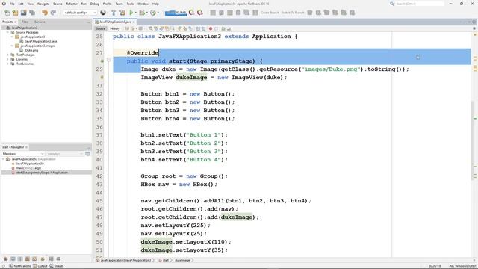478x269 pixels.
Task: Click the Clean and Build icon
Action: 122,13
